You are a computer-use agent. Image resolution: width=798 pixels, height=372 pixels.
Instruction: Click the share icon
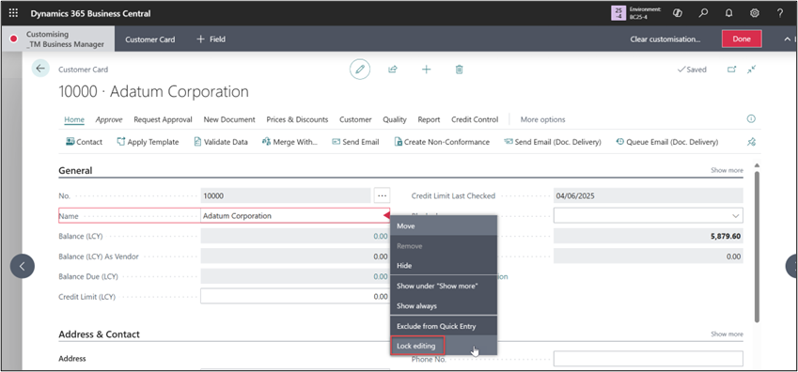392,70
